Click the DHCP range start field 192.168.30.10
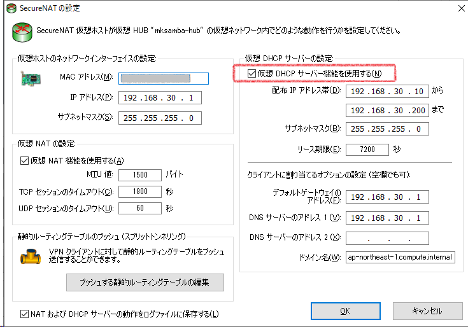This screenshot has height=327, width=468. [x=387, y=91]
